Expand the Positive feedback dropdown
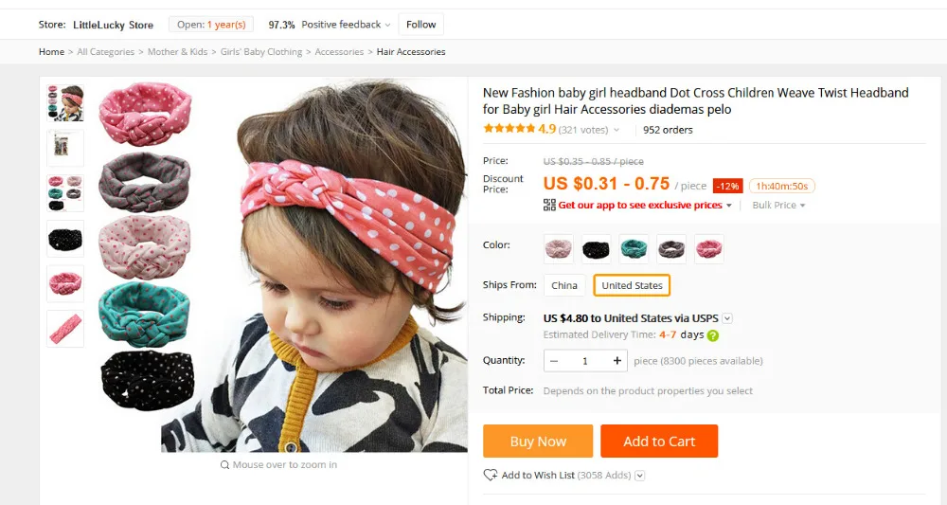The height and width of the screenshot is (505, 947). [387, 25]
